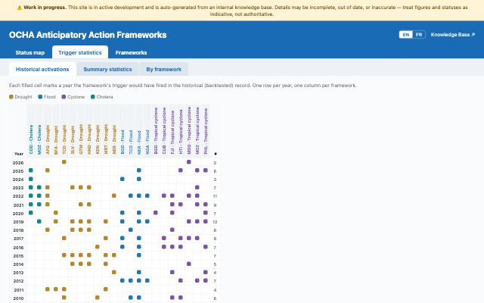Select the Trigger statistics tab
This screenshot has width=484, height=303.
click(x=80, y=52)
